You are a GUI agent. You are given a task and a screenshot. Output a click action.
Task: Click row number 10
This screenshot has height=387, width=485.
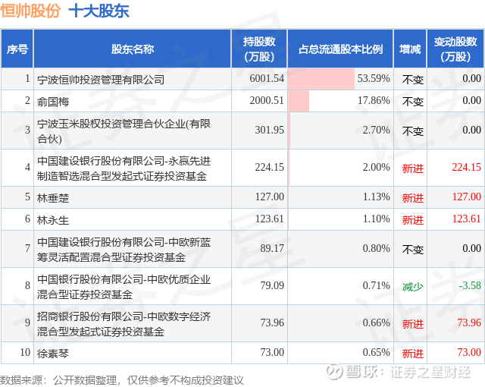(x=25, y=352)
